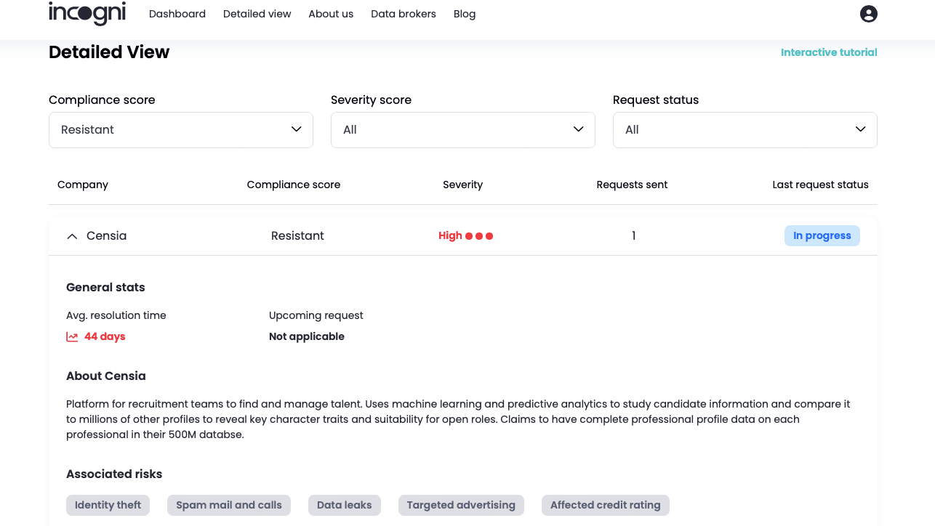Click the requests sent count 1

click(634, 236)
